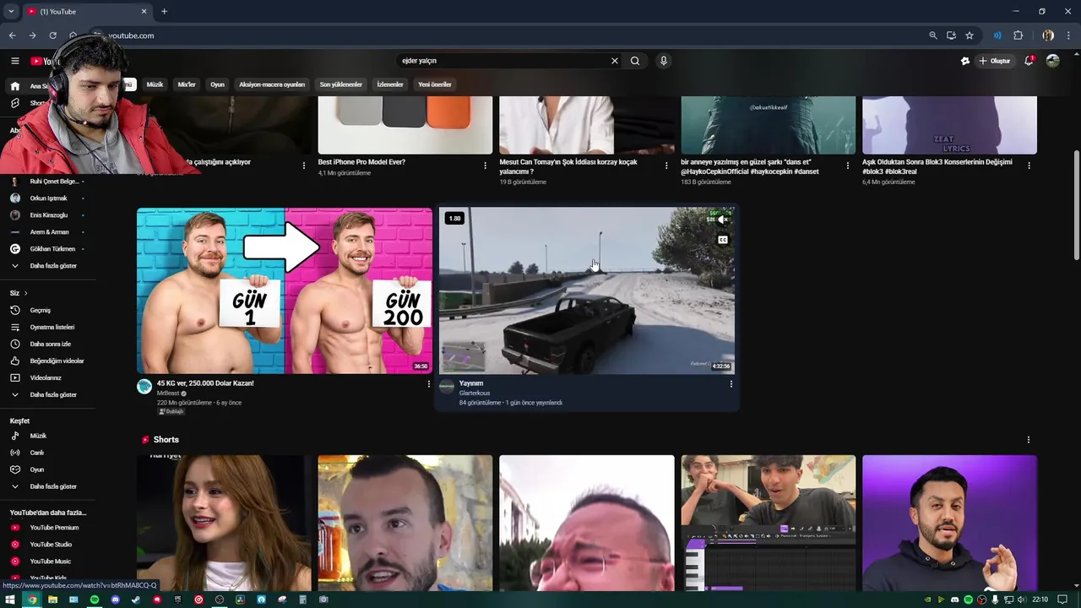Open the Windows Start button
Image resolution: width=1081 pixels, height=608 pixels.
click(10, 600)
